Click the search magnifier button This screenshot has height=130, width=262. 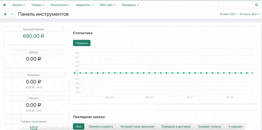tap(257, 5)
